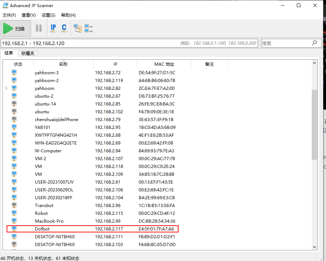Select the yahboom-3 device name

click(x=47, y=73)
